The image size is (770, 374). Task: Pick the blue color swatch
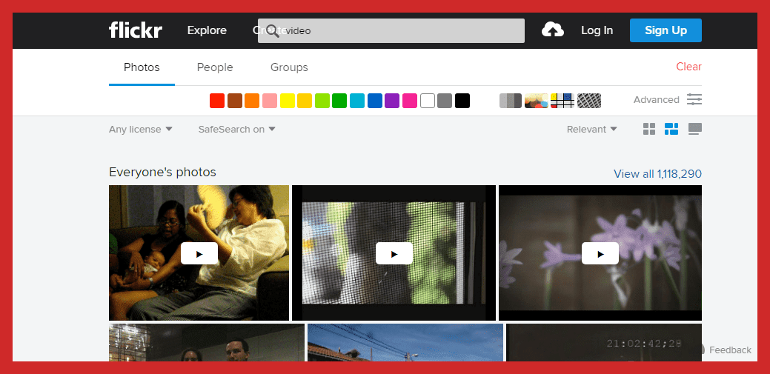pyautogui.click(x=375, y=101)
